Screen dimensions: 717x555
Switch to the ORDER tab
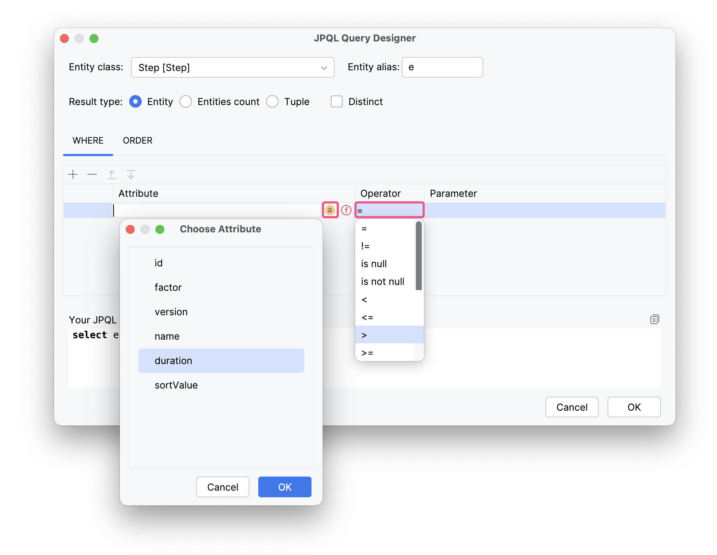tap(137, 141)
